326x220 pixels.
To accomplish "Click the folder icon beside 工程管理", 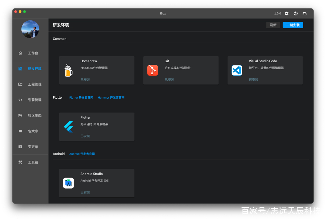I will point(20,84).
